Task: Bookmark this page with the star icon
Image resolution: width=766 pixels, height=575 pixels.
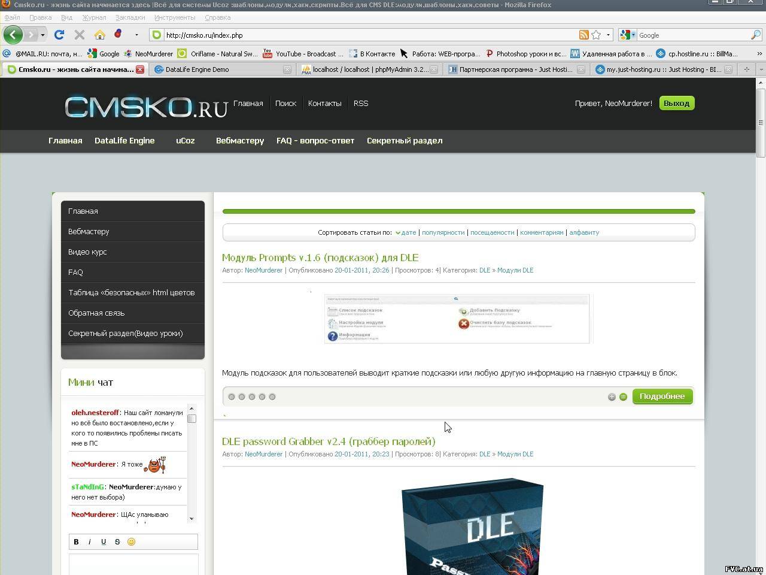Action: point(596,35)
